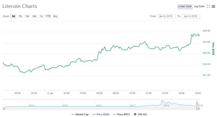Toggle fullscreen chart view icon
This screenshot has width=217, height=117.
click(x=208, y=6)
